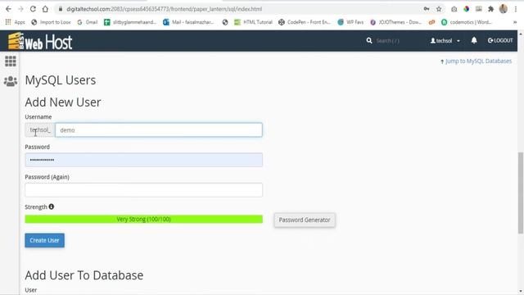Viewport: 524px width, 295px height.
Task: Open the cPanel home grid icon
Action: point(11,61)
